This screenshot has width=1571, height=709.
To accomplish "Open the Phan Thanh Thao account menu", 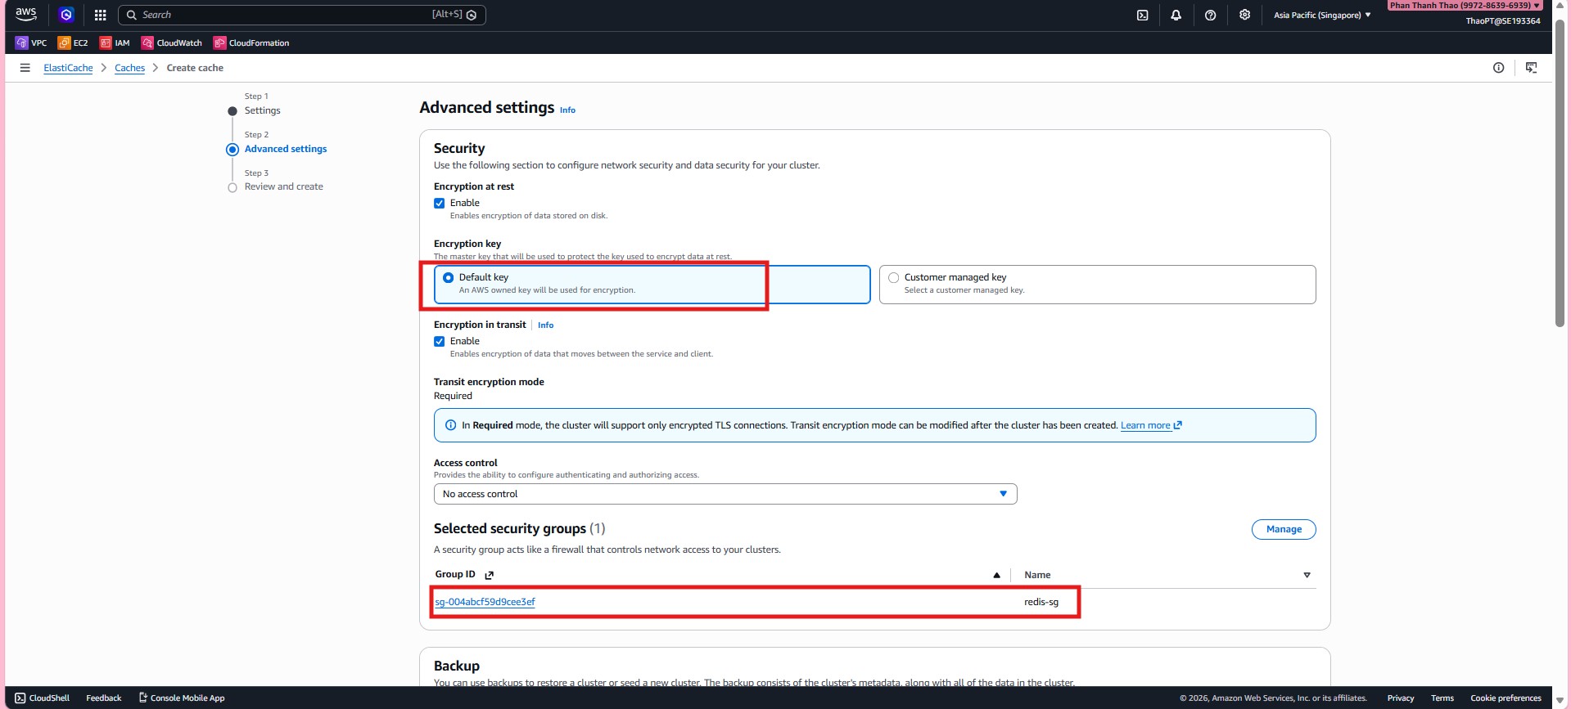I will (1465, 6).
